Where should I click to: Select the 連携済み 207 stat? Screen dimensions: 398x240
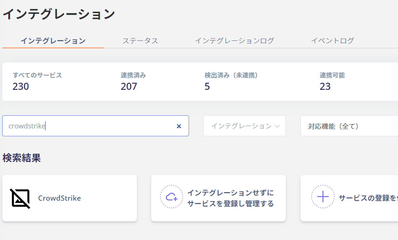tap(133, 82)
